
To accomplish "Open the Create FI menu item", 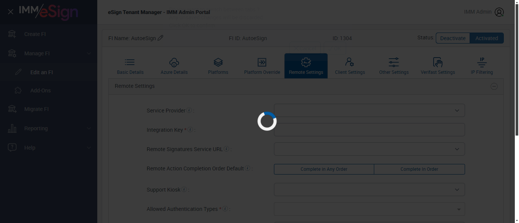I will (x=49, y=34).
